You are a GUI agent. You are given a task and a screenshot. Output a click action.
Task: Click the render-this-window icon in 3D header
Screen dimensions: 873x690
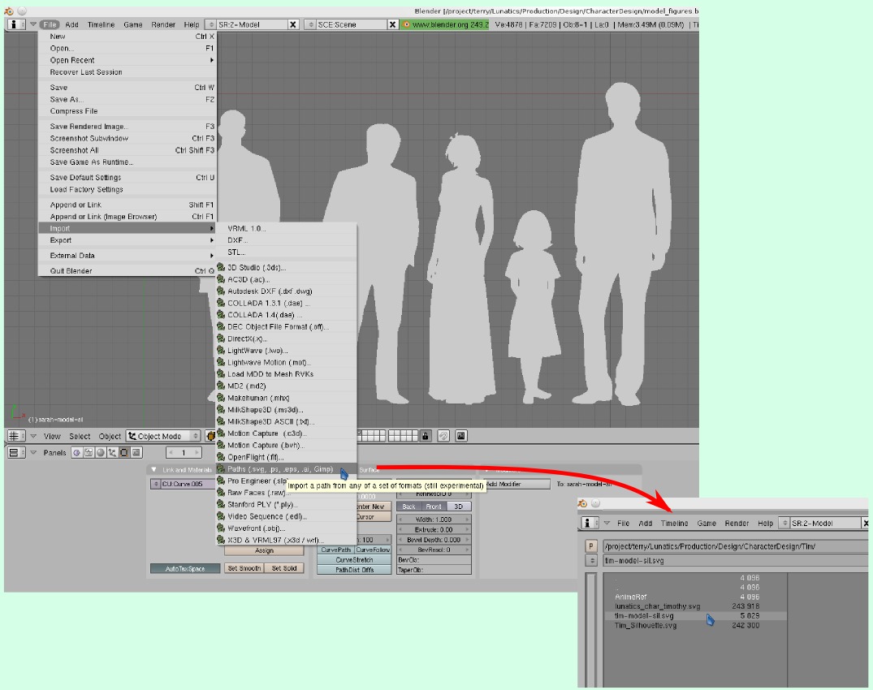tap(461, 436)
